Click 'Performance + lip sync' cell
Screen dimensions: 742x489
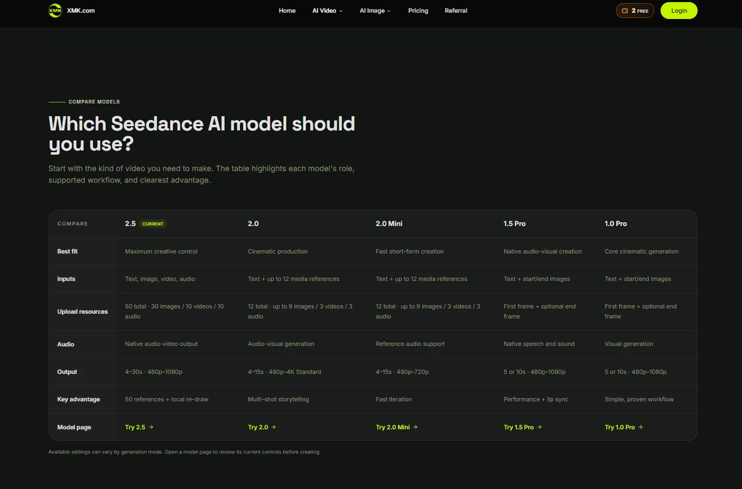tap(536, 399)
